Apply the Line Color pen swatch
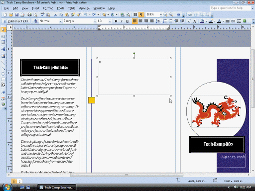The width and height of the screenshot is (255, 191). (x=211, y=21)
